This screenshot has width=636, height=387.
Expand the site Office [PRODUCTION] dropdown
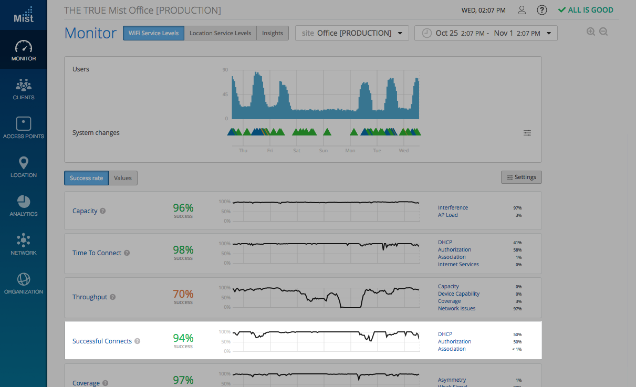pos(352,33)
